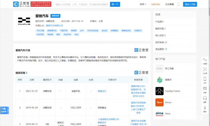
Task: Open the 小程序 mini-program sidebar icon
Action: pos(205,60)
